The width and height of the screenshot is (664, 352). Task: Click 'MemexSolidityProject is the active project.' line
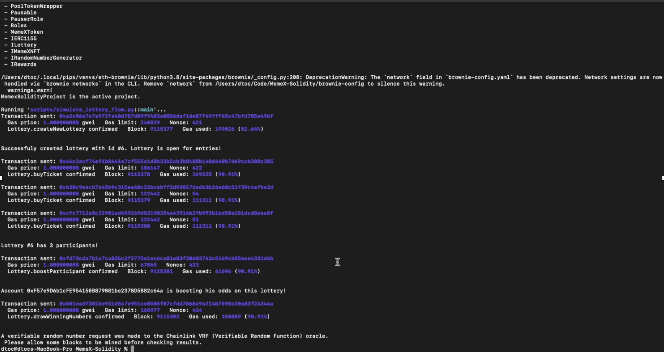70,97
